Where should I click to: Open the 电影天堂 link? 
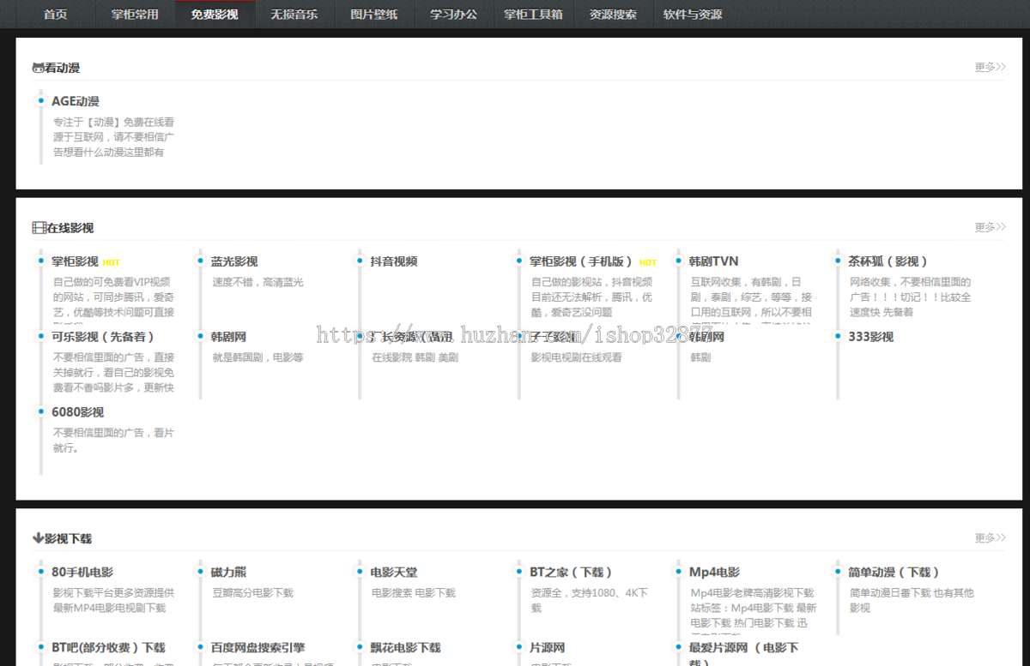(x=394, y=572)
